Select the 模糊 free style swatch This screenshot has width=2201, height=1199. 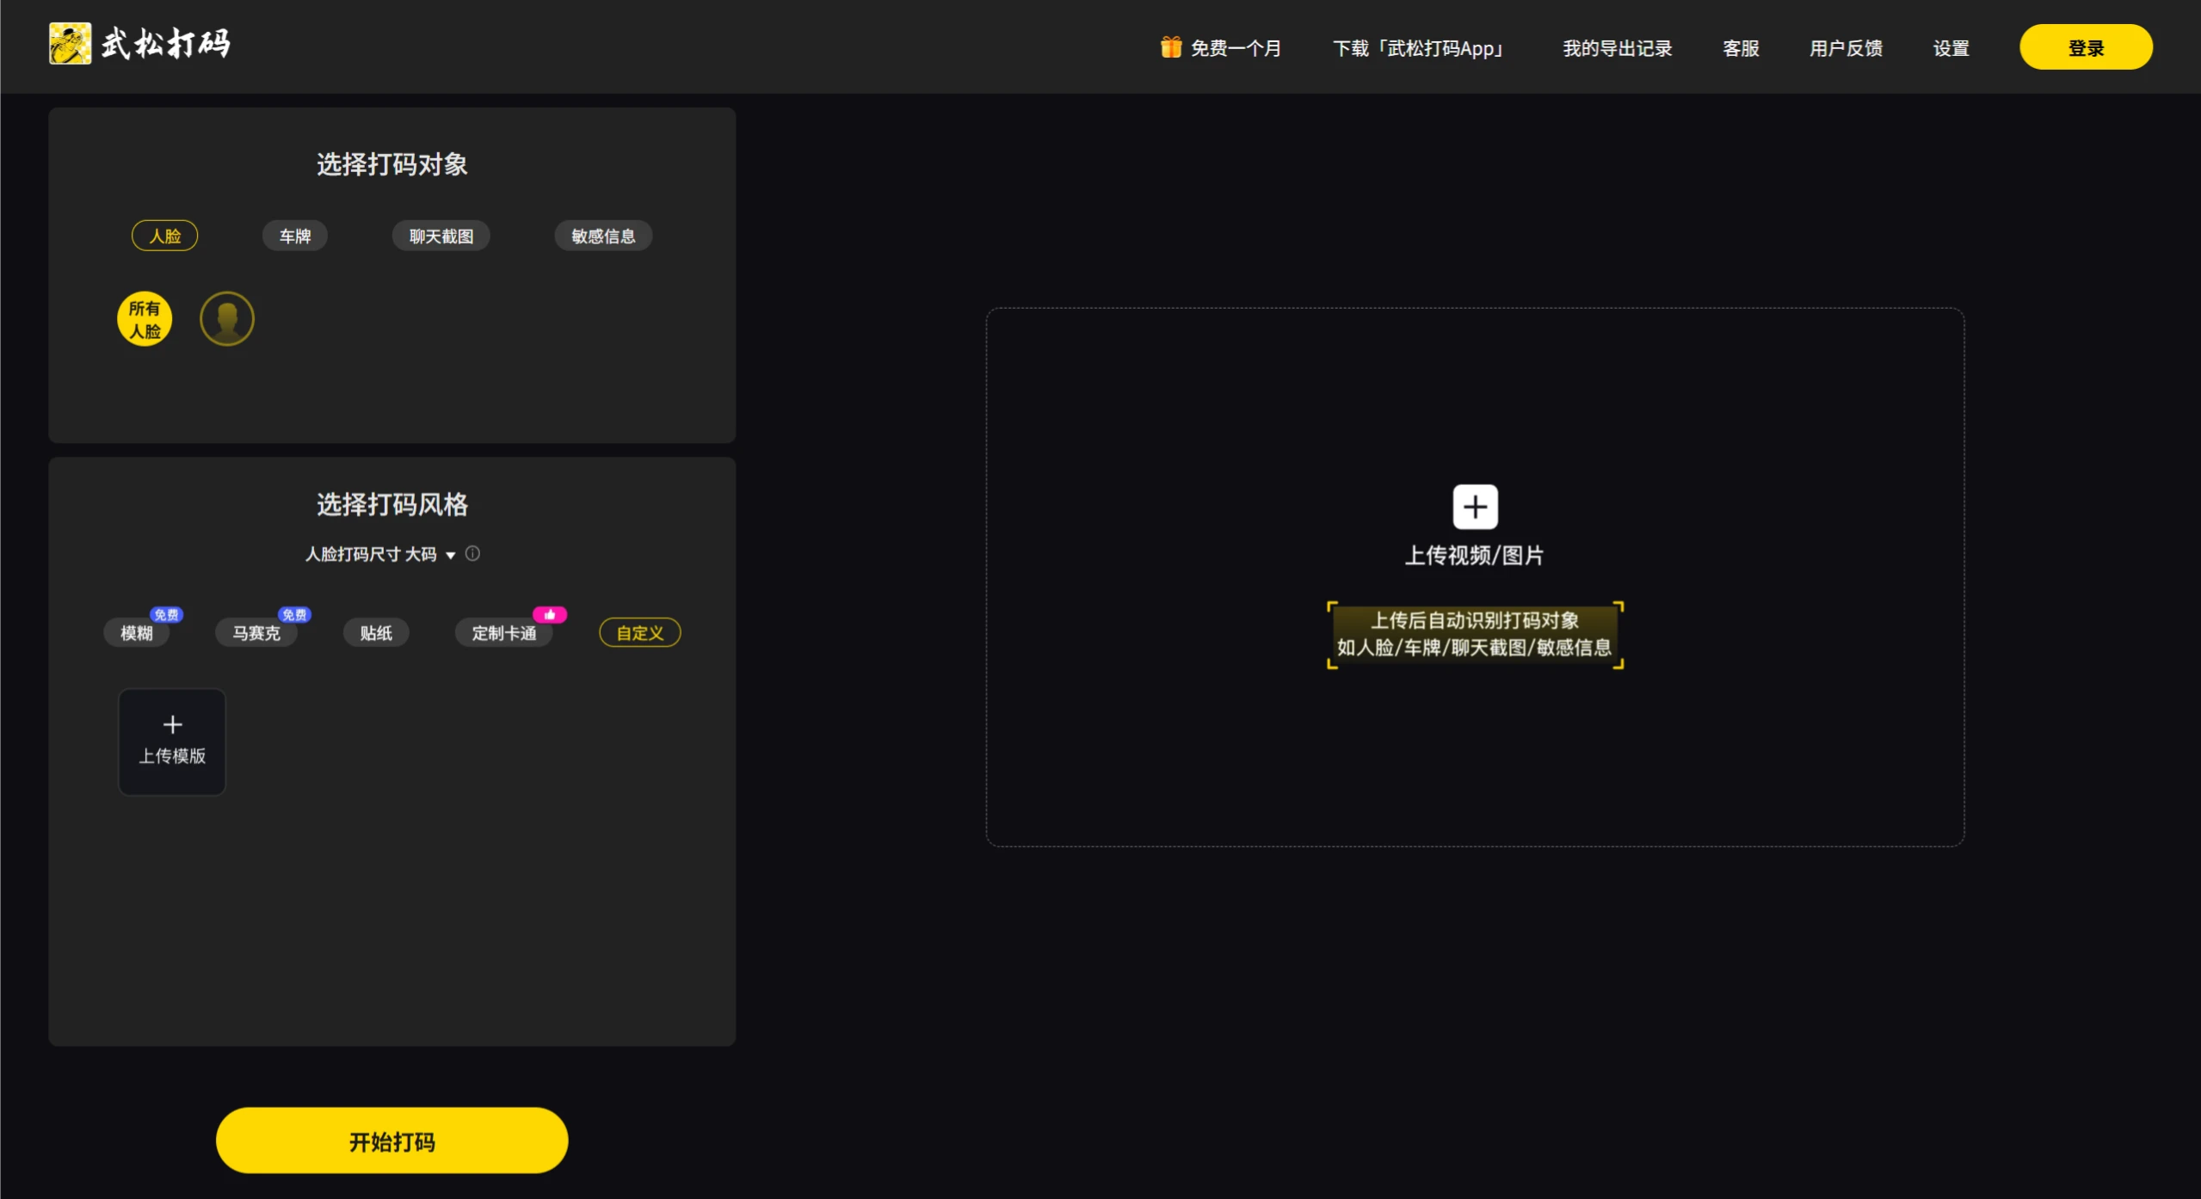(x=136, y=632)
